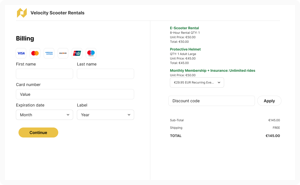Click the Discount code text box
Viewport: 300px width, 185px height.
pyautogui.click(x=211, y=101)
